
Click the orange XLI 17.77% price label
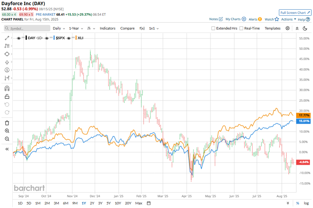click(x=303, y=115)
